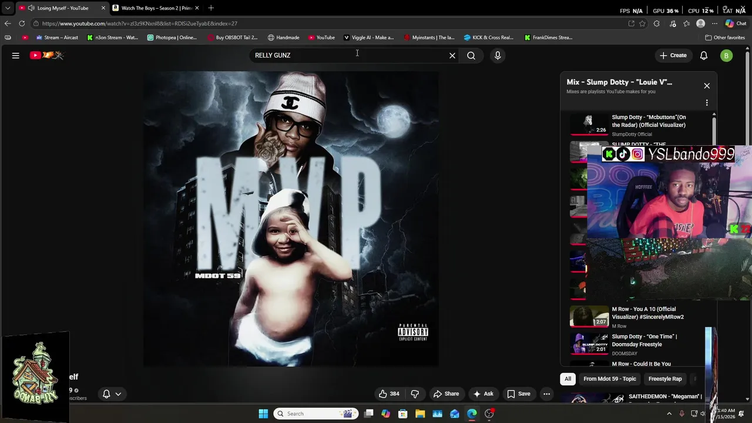Image resolution: width=752 pixels, height=423 pixels.
Task: Open File Explorer from the taskbar
Action: 420,414
